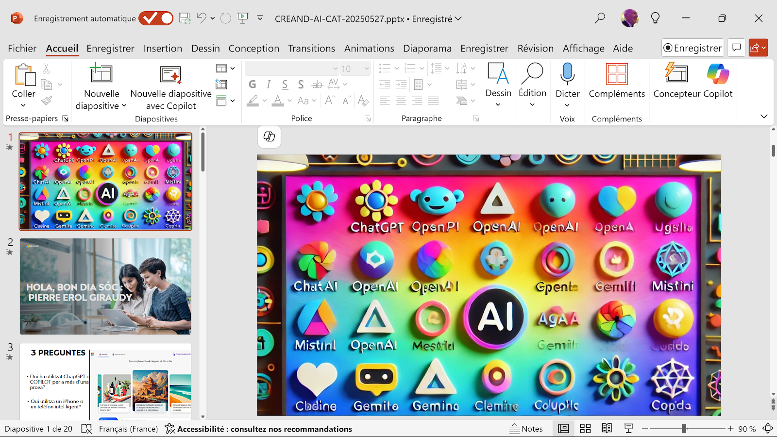
Task: Create Nouvelle diapositive avec Copilot
Action: (x=171, y=87)
